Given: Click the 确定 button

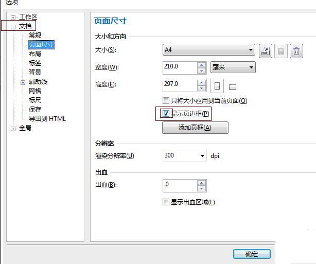Looking at the screenshot, I should 252,254.
